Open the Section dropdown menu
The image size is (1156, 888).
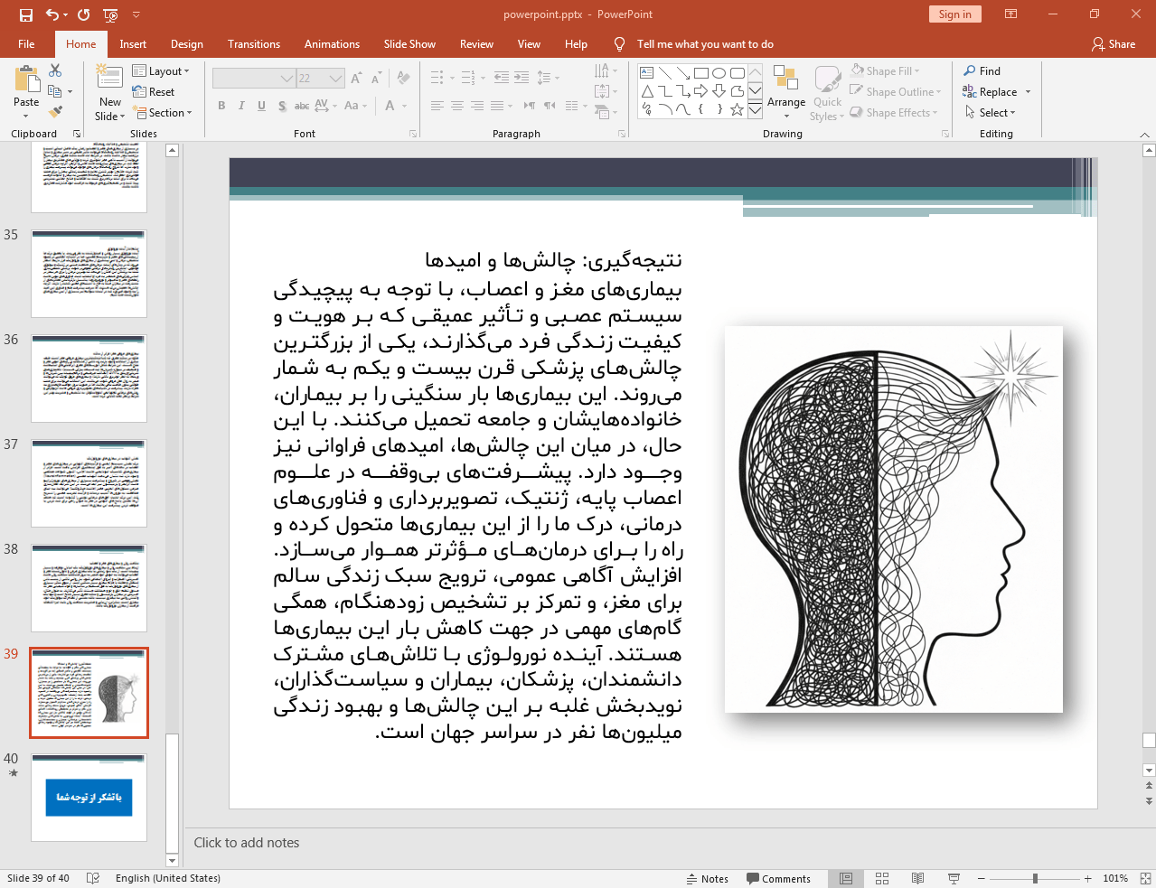[x=163, y=113]
